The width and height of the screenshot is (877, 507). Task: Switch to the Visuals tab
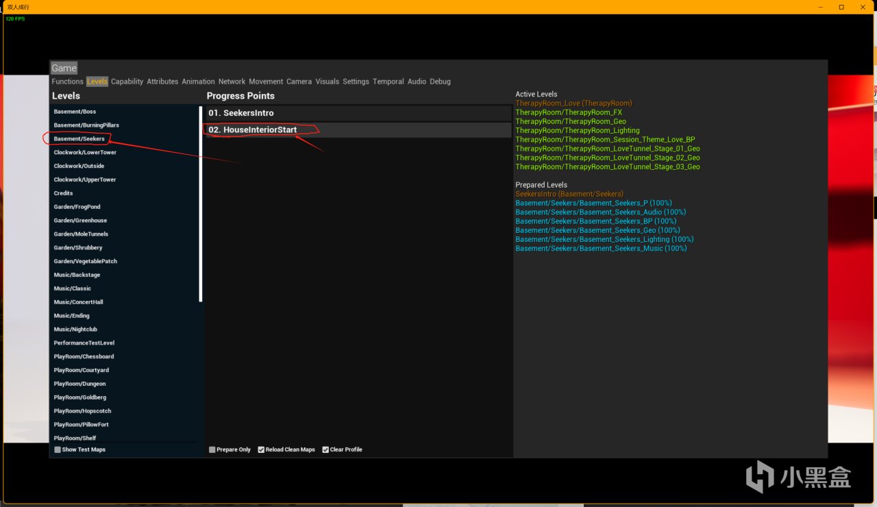pos(328,82)
